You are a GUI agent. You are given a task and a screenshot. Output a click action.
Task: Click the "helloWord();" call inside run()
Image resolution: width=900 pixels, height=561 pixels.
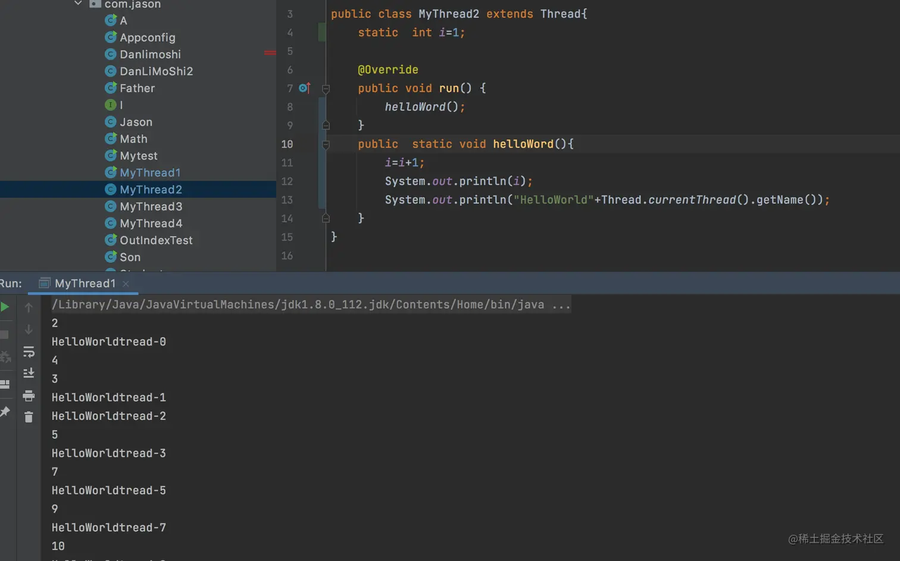click(425, 107)
